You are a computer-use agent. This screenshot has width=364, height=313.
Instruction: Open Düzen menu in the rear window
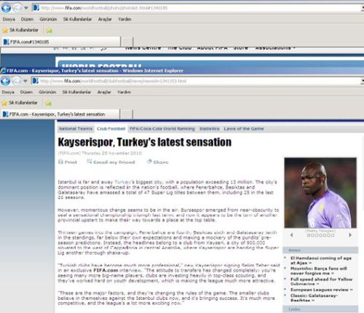[x=27, y=19]
